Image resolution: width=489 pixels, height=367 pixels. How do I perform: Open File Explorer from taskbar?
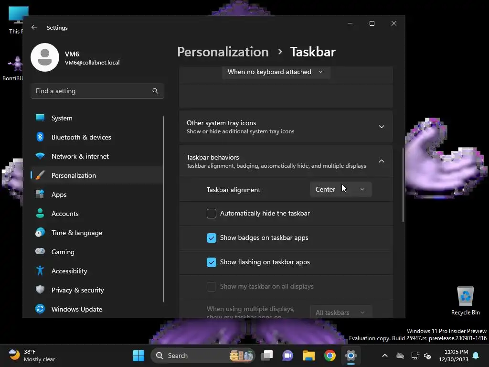(x=309, y=356)
